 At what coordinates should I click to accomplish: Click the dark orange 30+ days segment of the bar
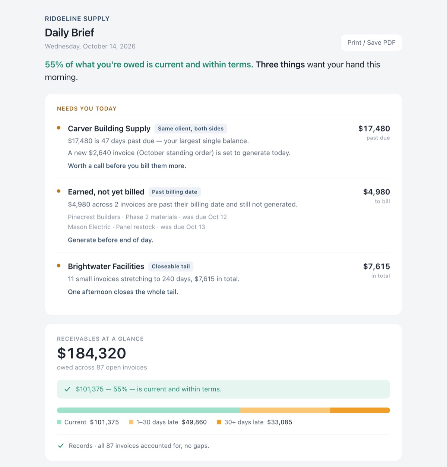(x=360, y=410)
